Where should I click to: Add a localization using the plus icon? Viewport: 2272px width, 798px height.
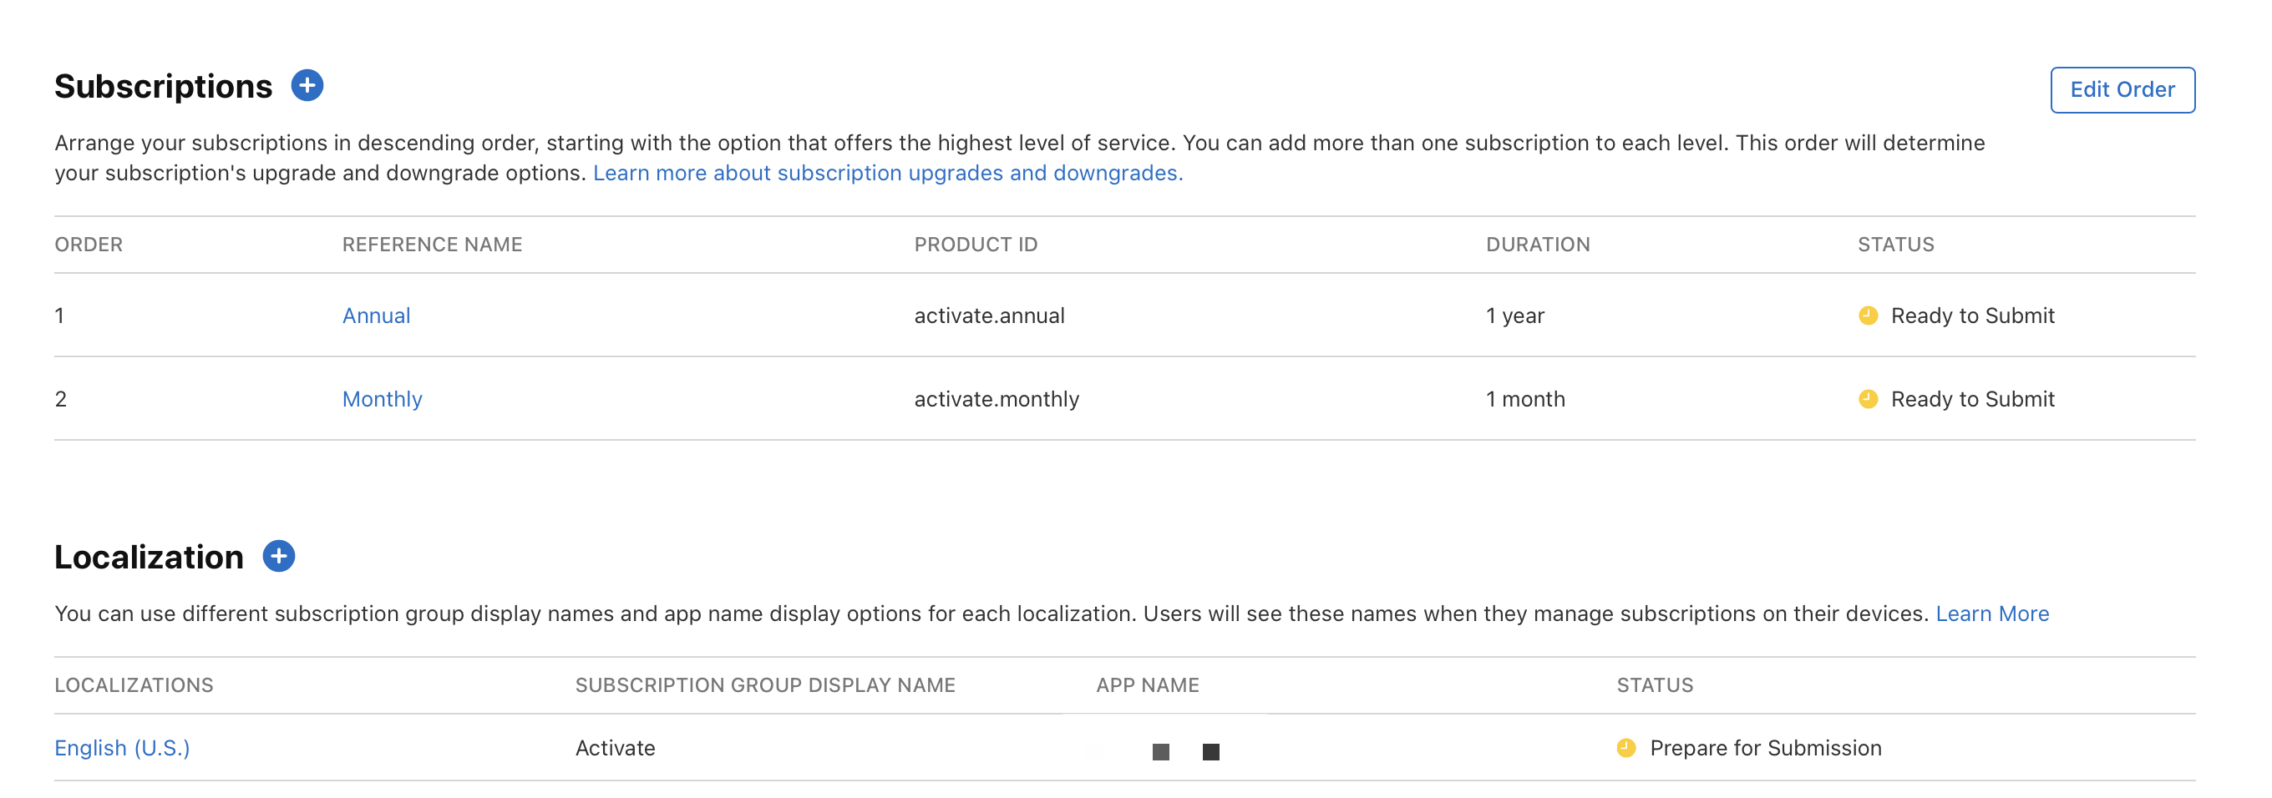[x=279, y=557]
